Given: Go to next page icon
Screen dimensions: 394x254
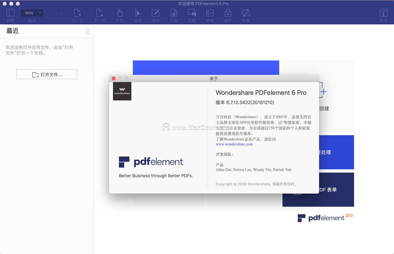Looking at the screenshot, I should (x=99, y=13).
